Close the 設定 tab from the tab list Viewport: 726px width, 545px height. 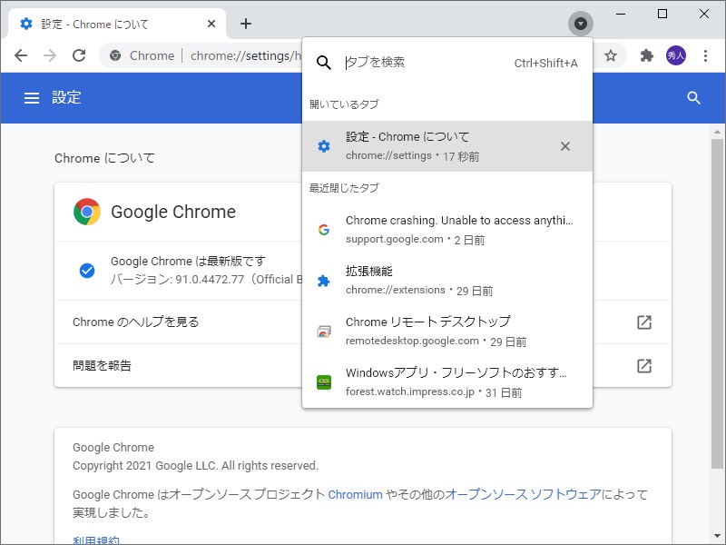pos(564,145)
